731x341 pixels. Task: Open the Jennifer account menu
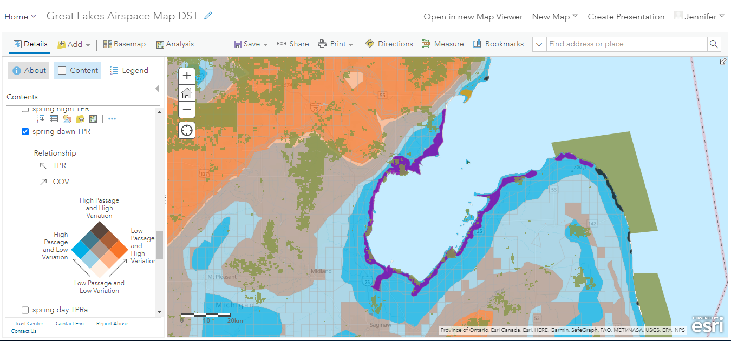(699, 17)
